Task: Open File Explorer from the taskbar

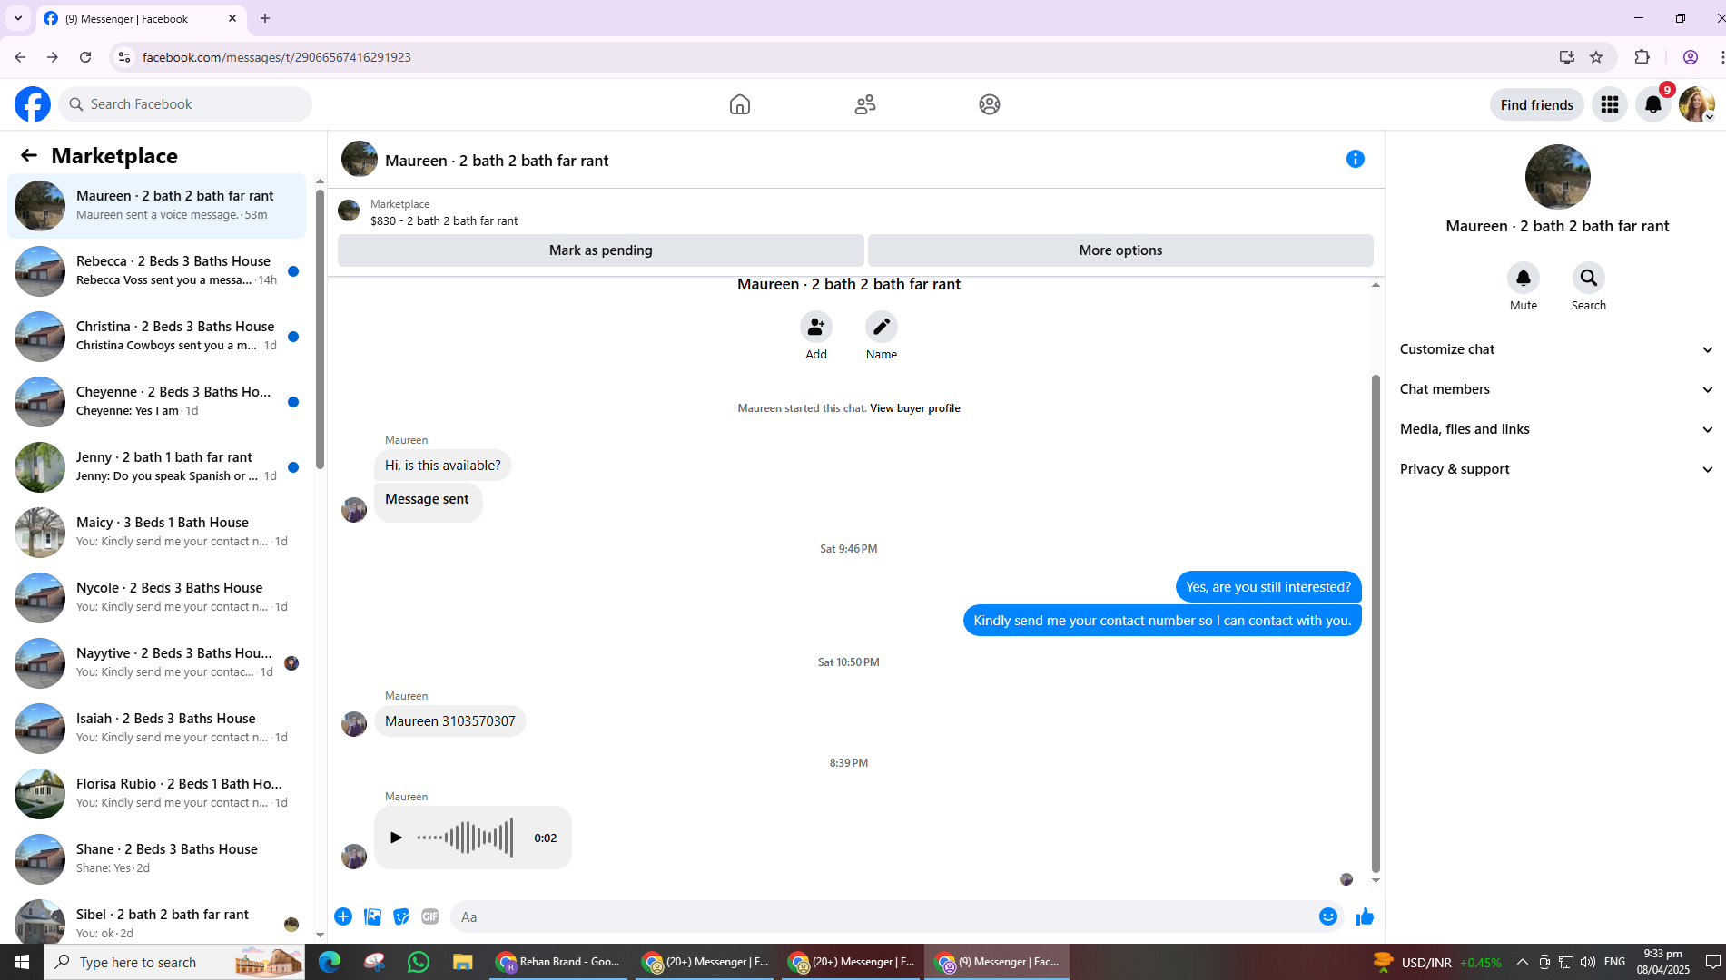Action: (x=463, y=962)
